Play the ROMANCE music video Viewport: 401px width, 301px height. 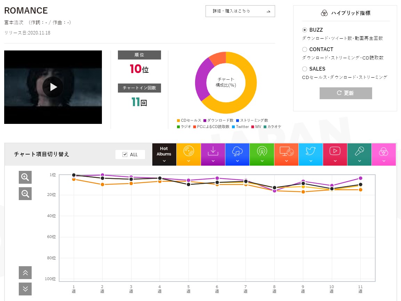[53, 87]
